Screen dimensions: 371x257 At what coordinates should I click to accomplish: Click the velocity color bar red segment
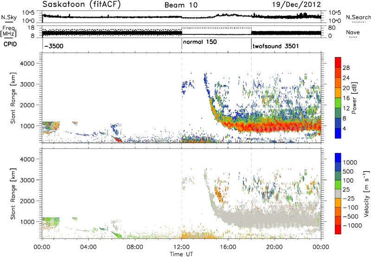pyautogui.click(x=338, y=230)
